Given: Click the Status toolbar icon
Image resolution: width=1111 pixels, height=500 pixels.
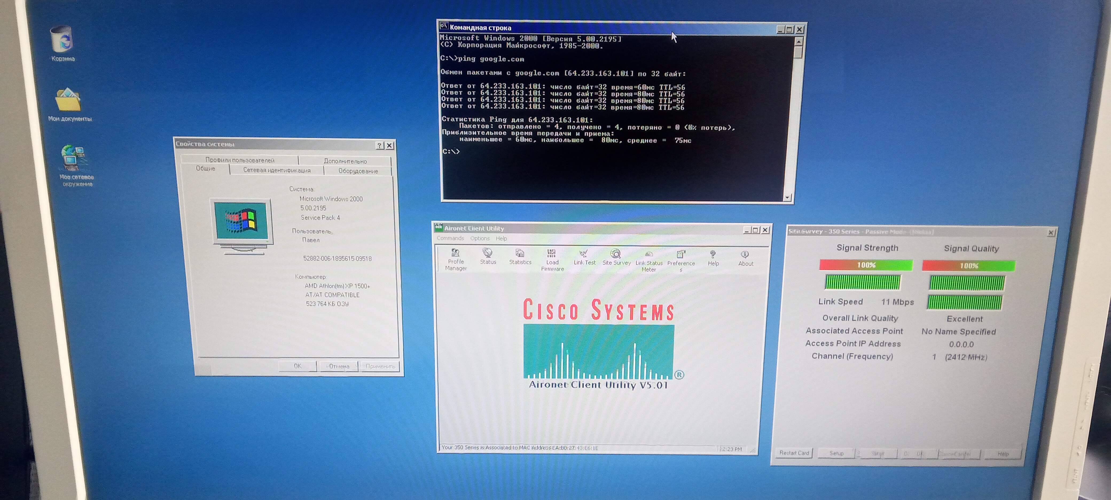Looking at the screenshot, I should coord(488,256).
